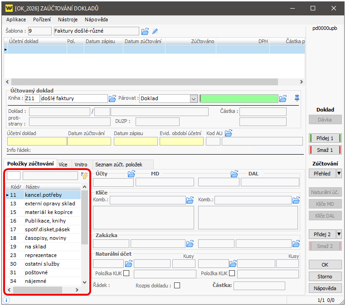
Task: Open folder icon beside the green pairing field
Action: 283,98
